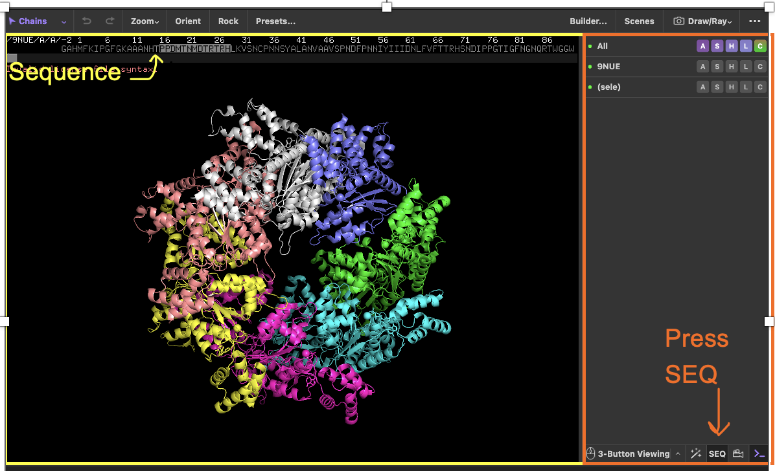This screenshot has width=775, height=471.
Task: Click the A action button for 9NUE
Action: pyautogui.click(x=703, y=67)
